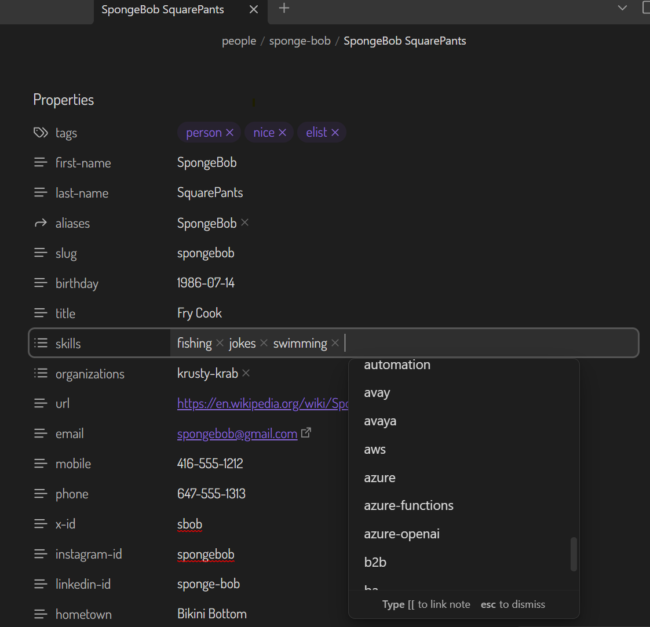Edit the last-name value SquarePants
650x627 pixels.
(x=210, y=193)
